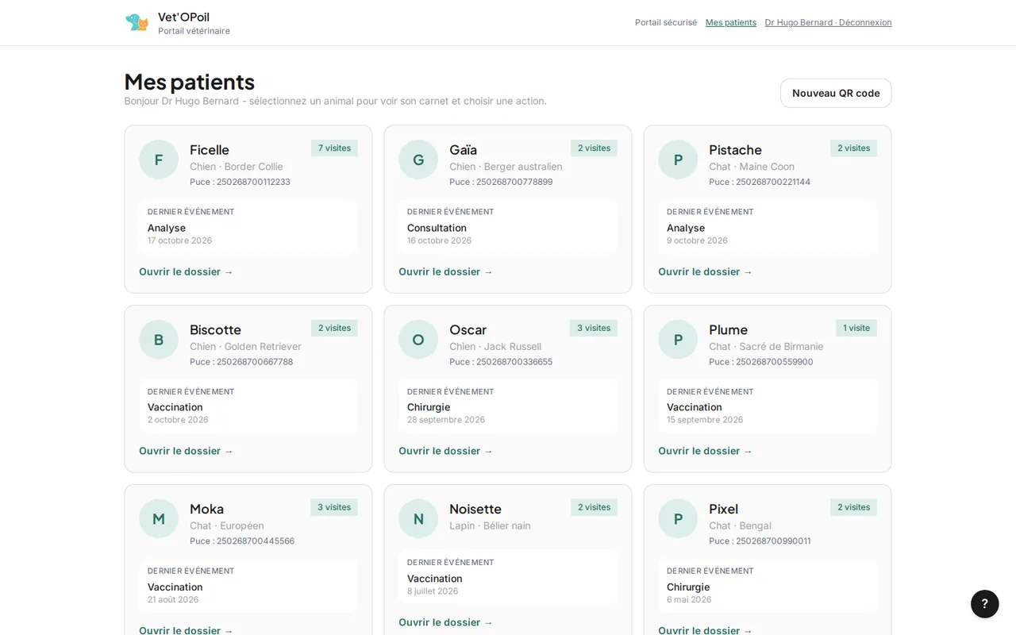1016x635 pixels.
Task: Follow Ouvrir le dossier on Plume's card
Action: 706,451
